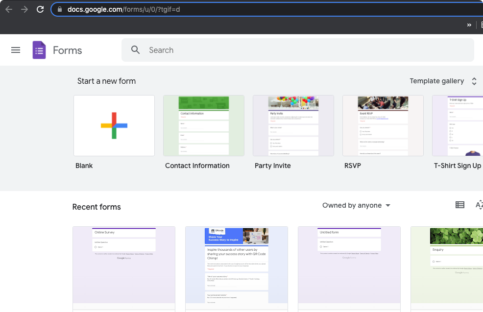
Task: Click the purple Google Forms logo
Action: coord(39,50)
